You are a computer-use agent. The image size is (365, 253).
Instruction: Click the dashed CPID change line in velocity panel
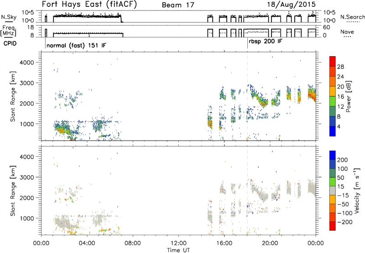pyautogui.click(x=247, y=190)
